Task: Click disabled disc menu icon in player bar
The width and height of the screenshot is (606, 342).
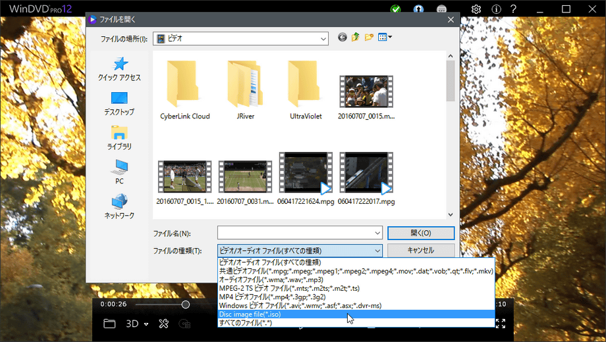Action: click(x=184, y=324)
